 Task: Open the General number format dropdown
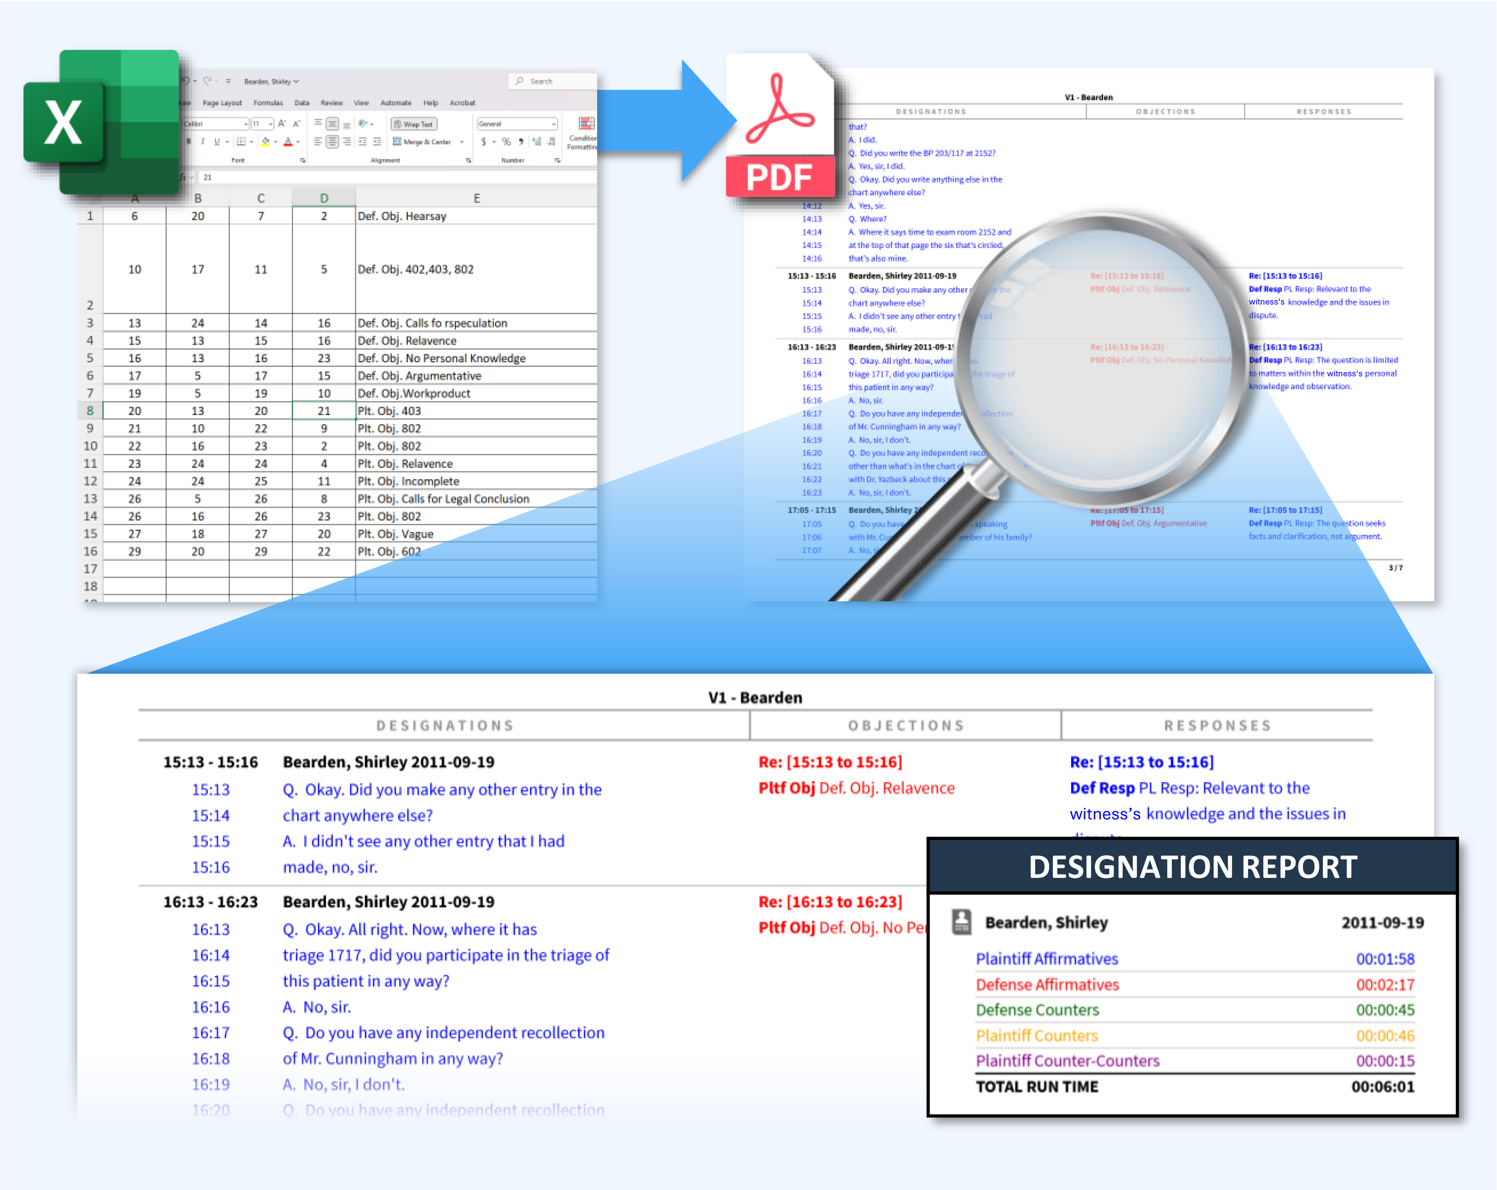click(x=553, y=124)
